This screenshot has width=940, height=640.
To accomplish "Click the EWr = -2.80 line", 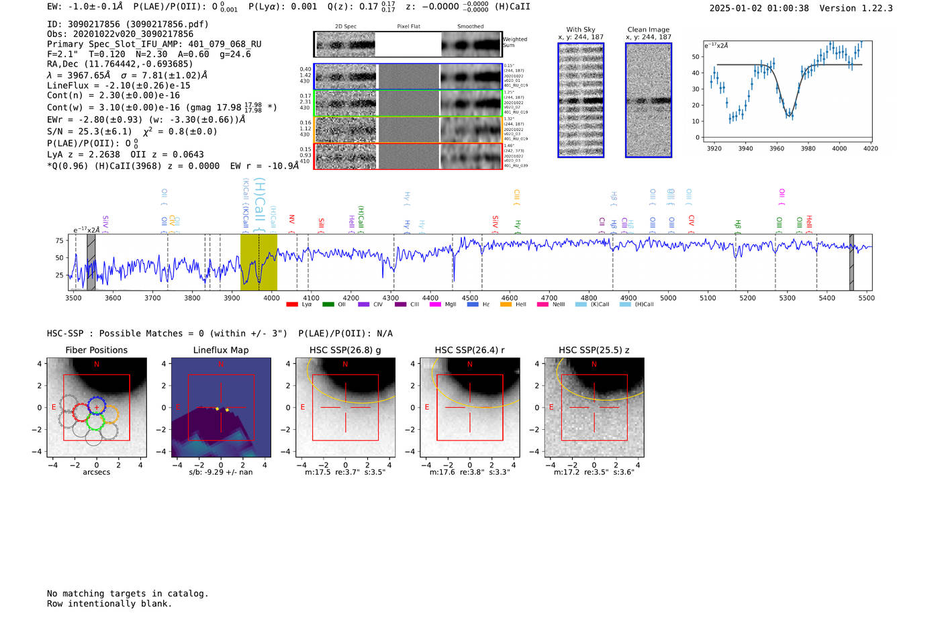I will (146, 120).
